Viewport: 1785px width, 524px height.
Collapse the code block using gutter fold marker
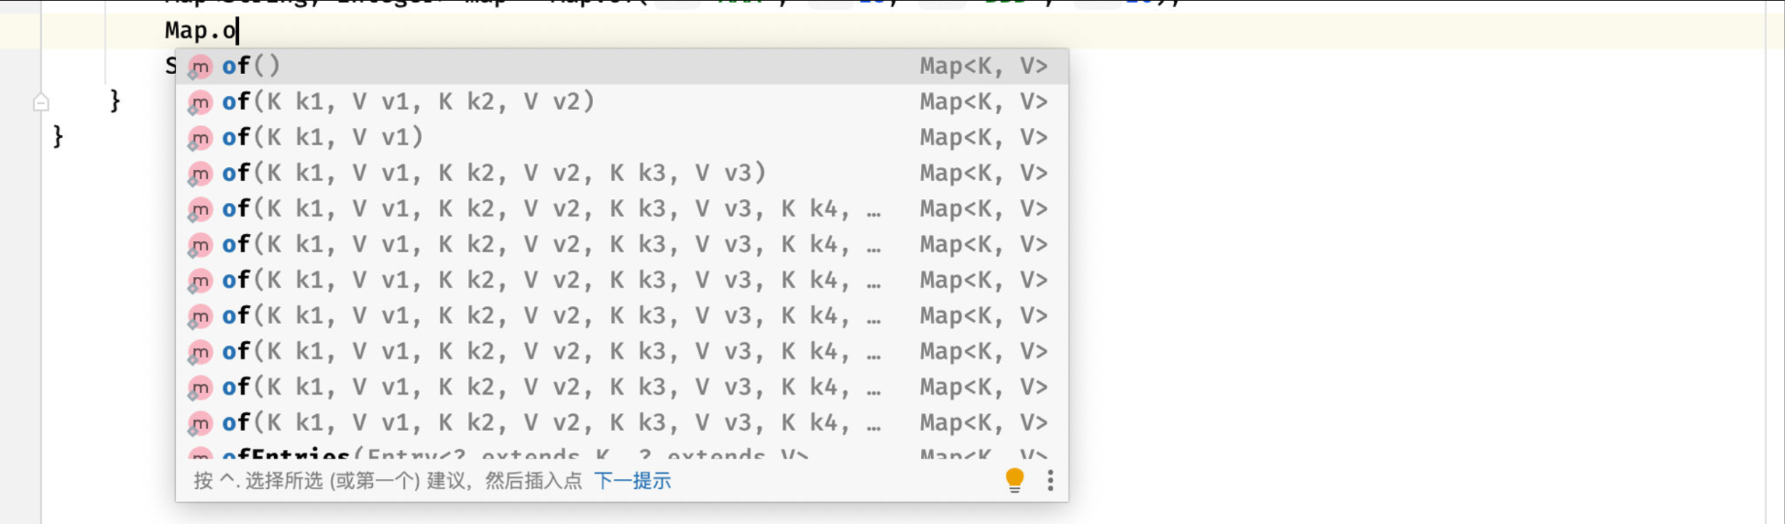(41, 102)
